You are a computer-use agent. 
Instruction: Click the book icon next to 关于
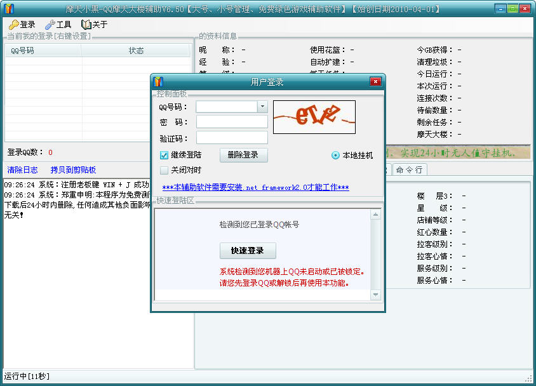tap(86, 25)
